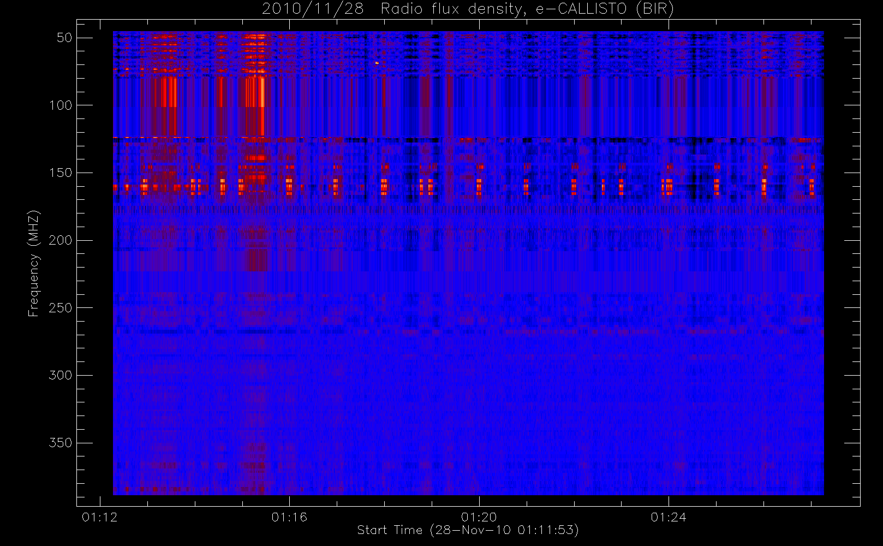Click the 350 frequency tick label

coord(61,443)
